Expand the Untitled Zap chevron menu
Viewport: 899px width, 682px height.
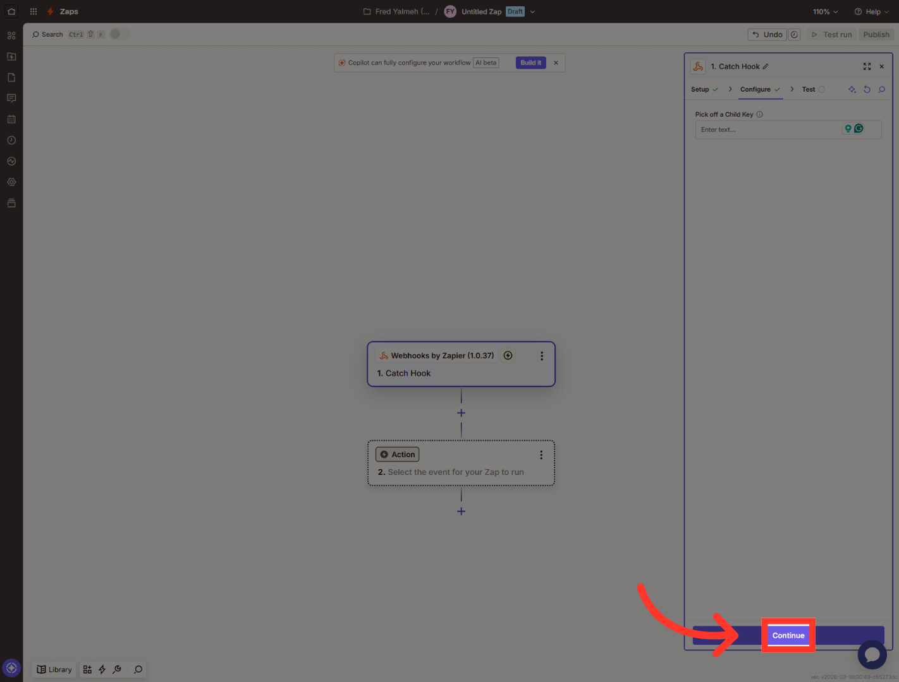532,11
